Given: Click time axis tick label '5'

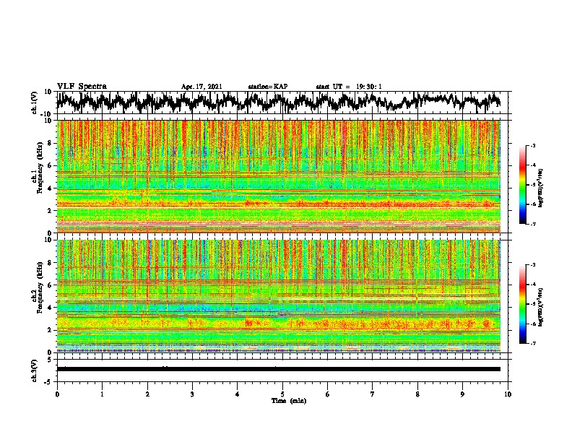Looking at the screenshot, I should 282,394.
